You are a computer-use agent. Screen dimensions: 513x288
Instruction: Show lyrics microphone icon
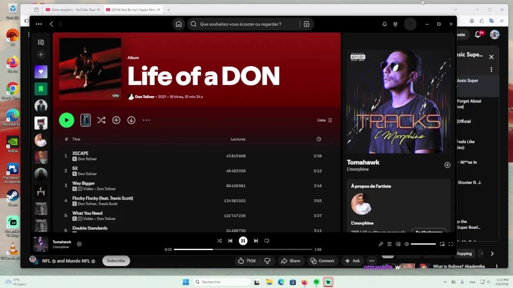pyautogui.click(x=381, y=244)
